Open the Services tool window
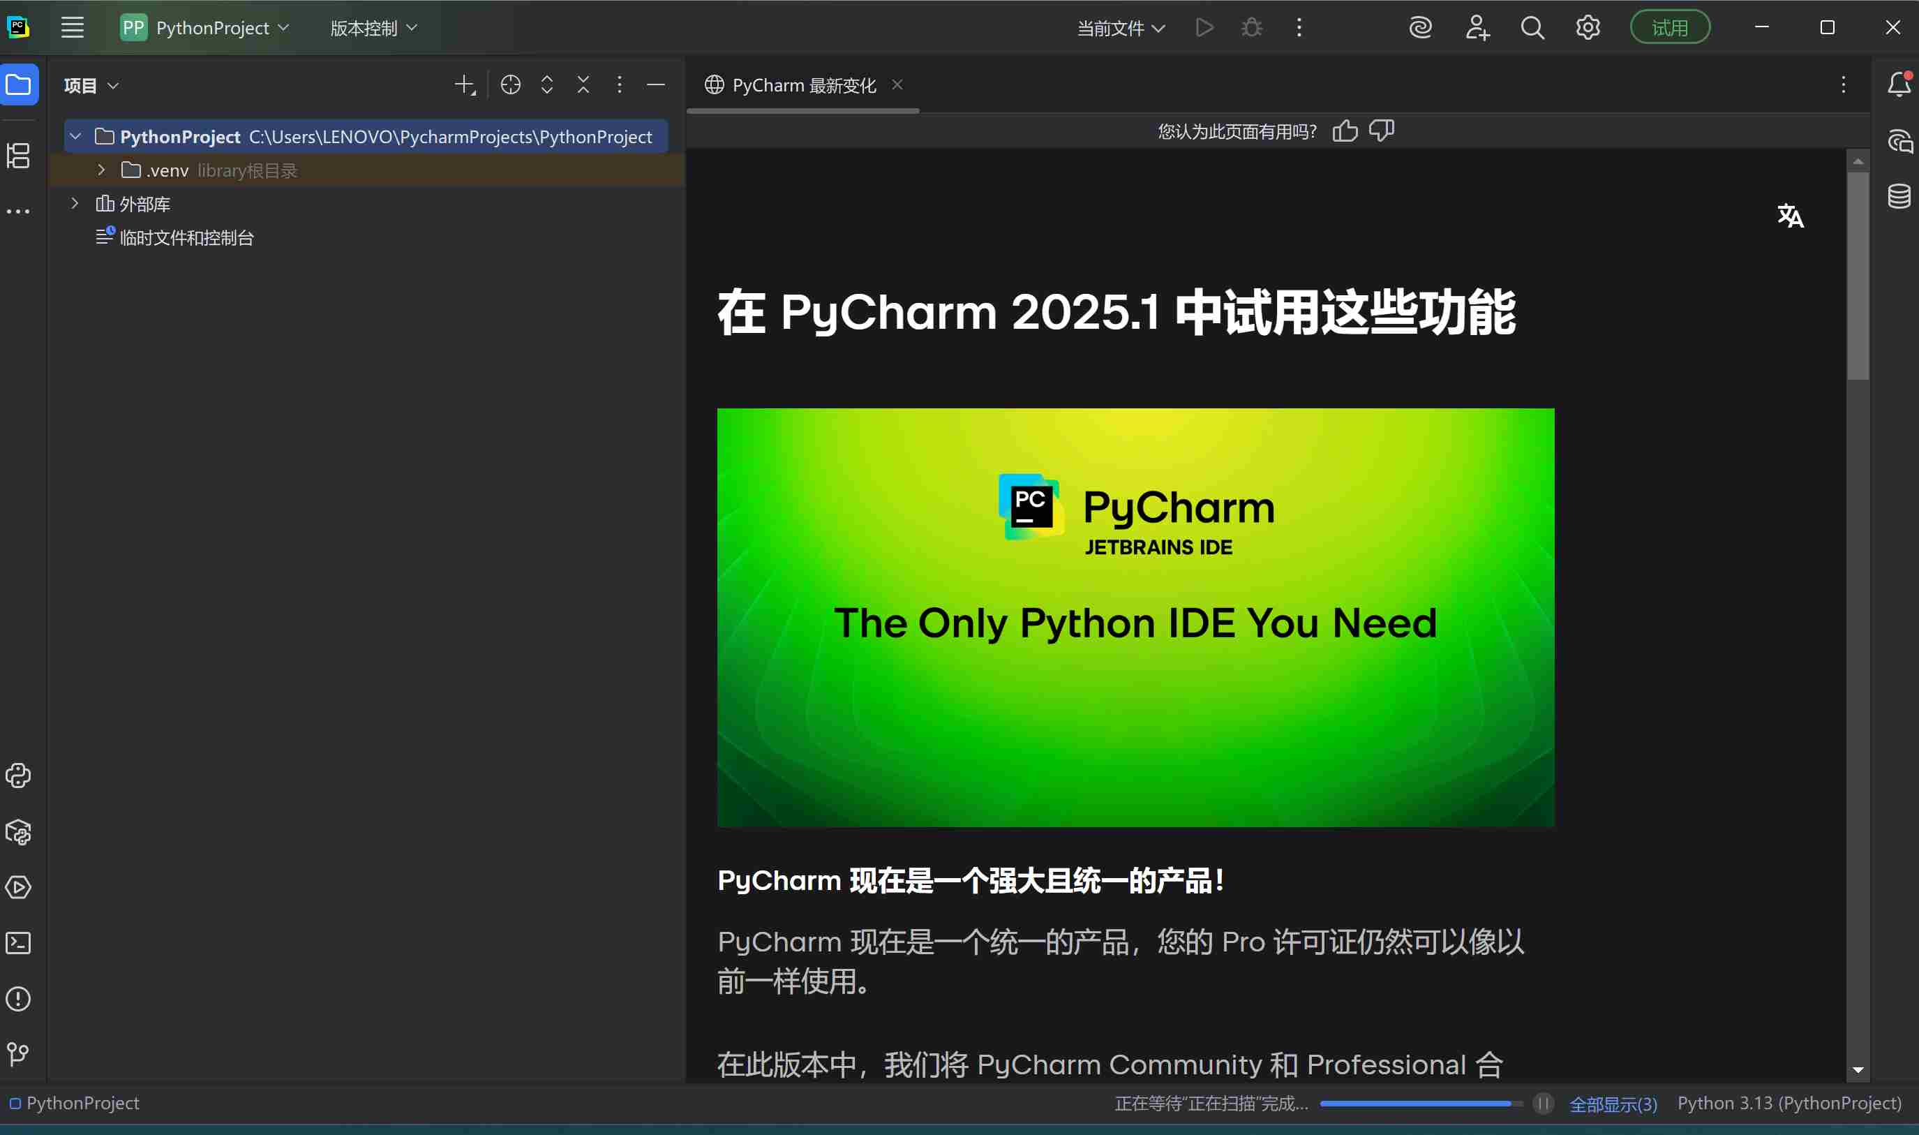Image resolution: width=1919 pixels, height=1135 pixels. (x=19, y=887)
